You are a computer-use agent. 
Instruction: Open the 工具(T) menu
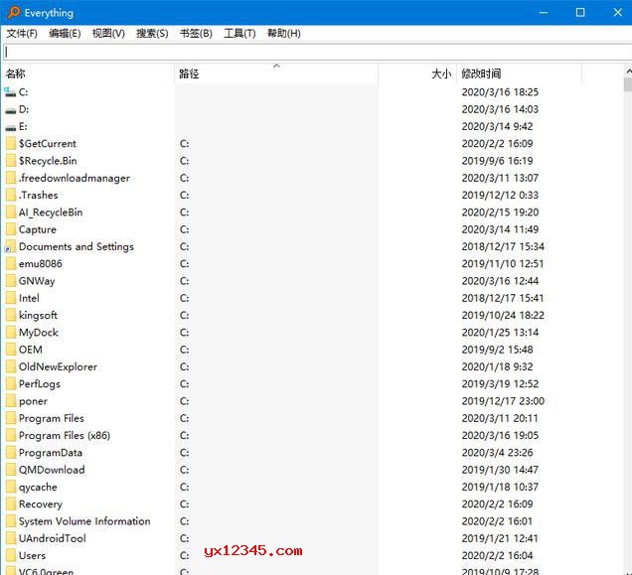coord(239,34)
